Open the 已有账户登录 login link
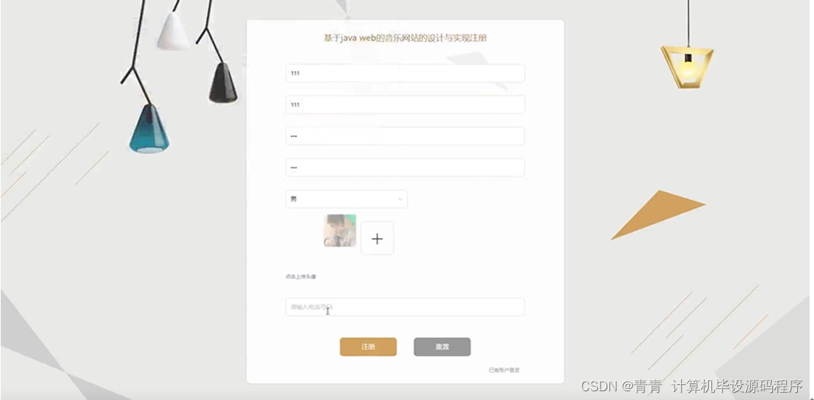Screen dimensions: 814x400 coord(504,370)
